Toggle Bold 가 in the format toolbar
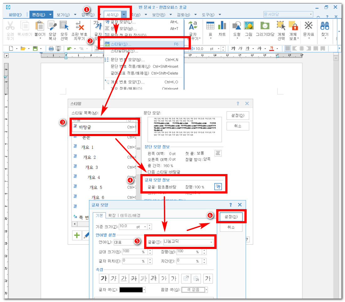345x302 pixels. (233, 49)
